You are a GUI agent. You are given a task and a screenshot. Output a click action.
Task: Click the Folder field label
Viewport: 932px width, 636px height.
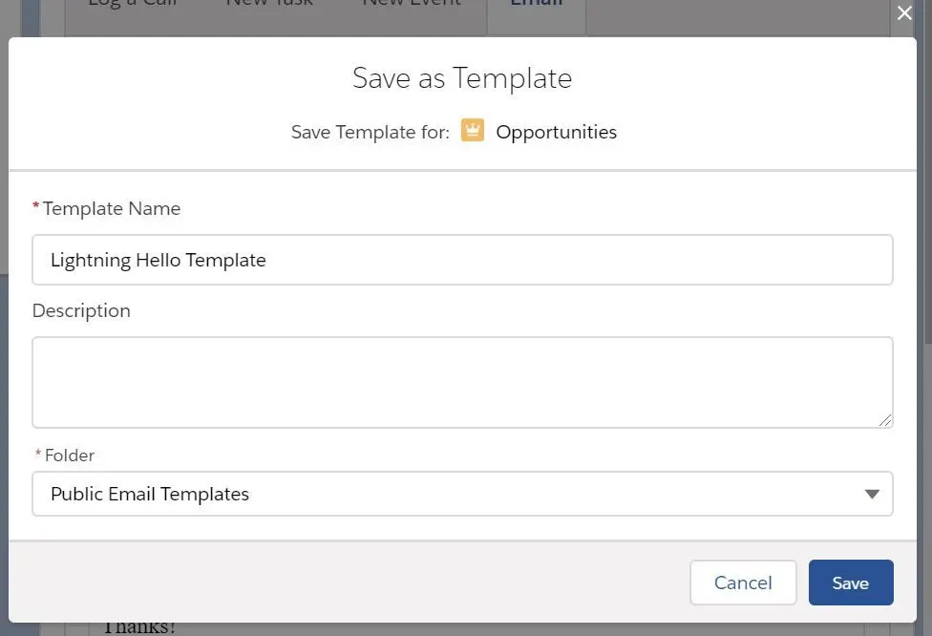tap(70, 456)
